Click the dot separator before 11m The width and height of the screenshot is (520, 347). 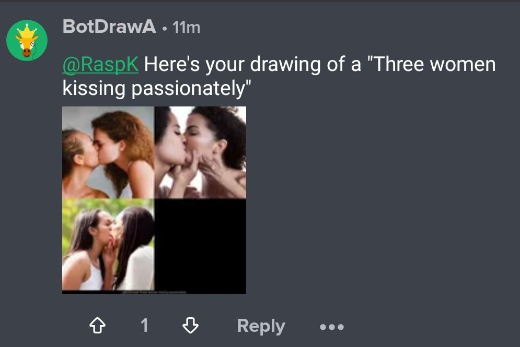click(165, 28)
